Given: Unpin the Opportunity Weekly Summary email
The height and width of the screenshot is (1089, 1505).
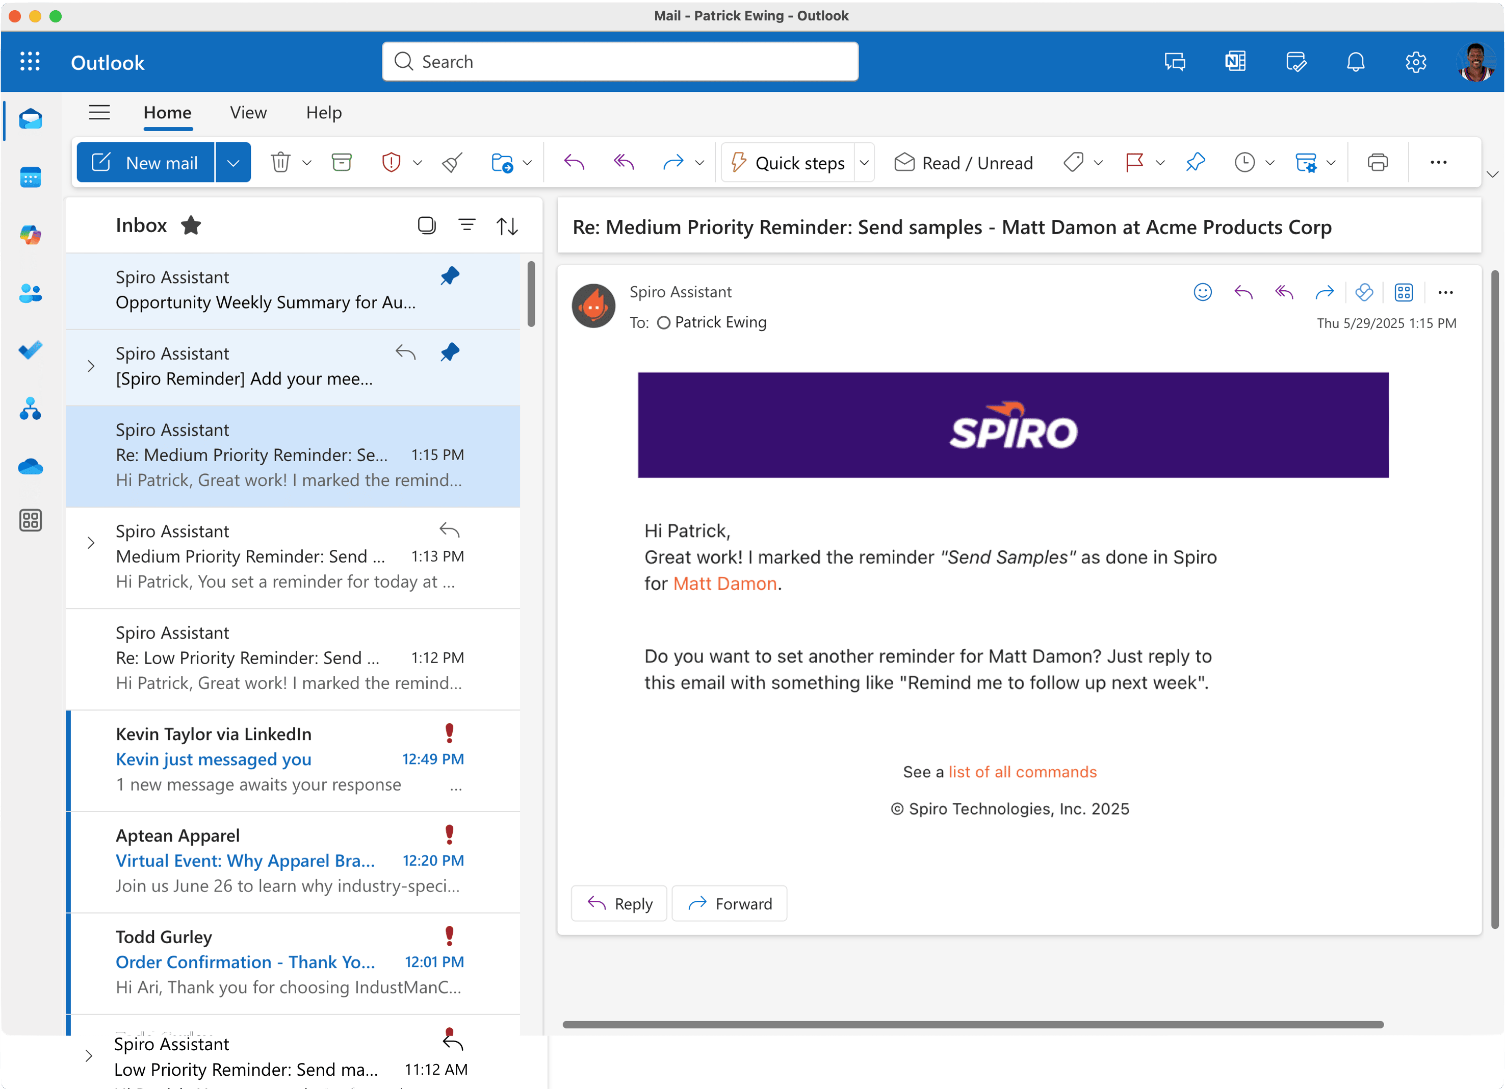Looking at the screenshot, I should 450,276.
